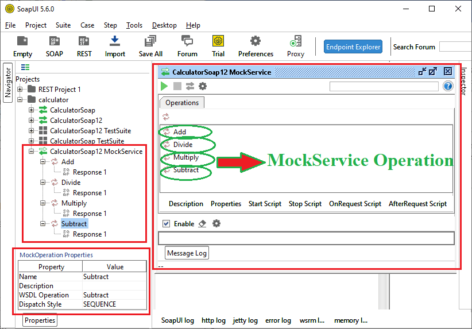The image size is (472, 329).
Task: Click the icon under the Operations tab
Action: [166, 117]
